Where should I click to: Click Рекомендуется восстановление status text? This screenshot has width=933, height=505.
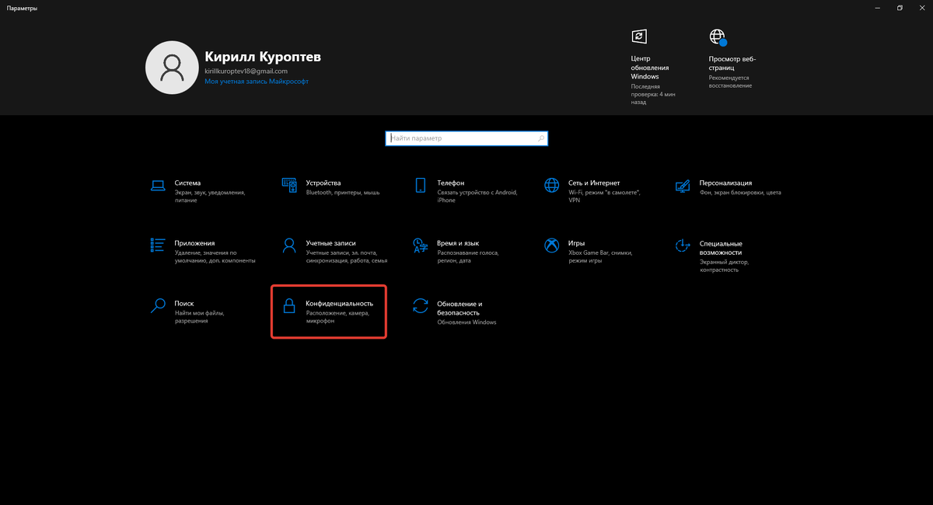(x=730, y=82)
